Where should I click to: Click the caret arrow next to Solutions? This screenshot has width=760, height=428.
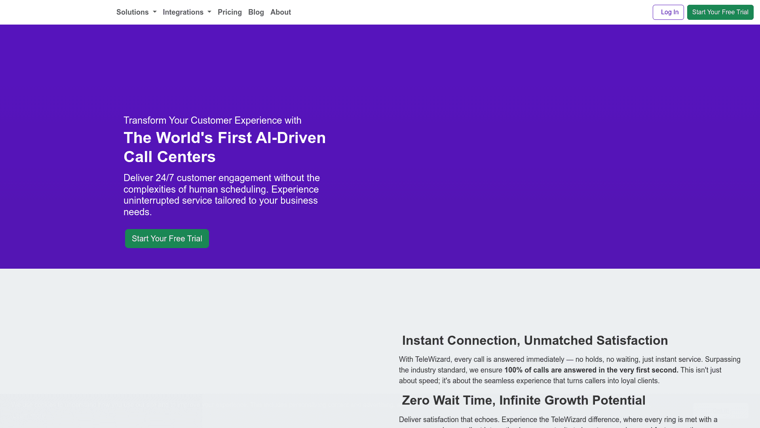155,12
